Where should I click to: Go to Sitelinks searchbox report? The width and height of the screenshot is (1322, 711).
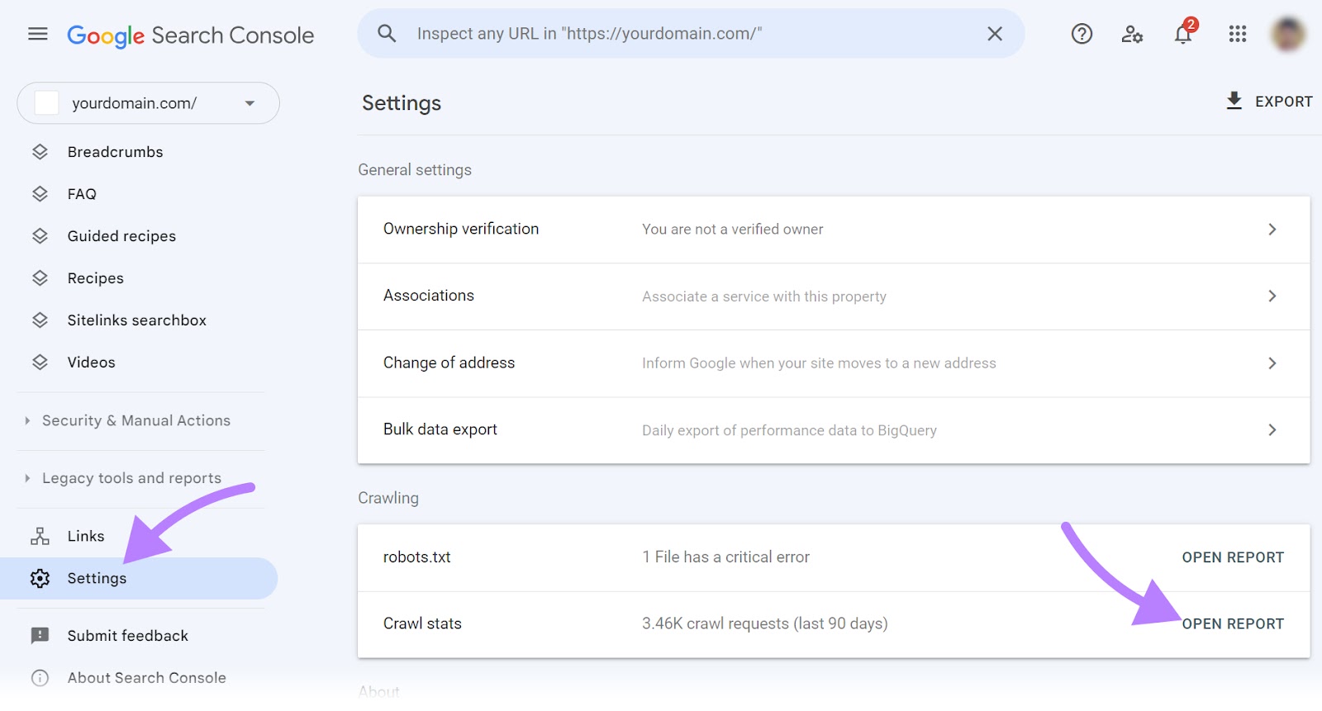tap(137, 320)
